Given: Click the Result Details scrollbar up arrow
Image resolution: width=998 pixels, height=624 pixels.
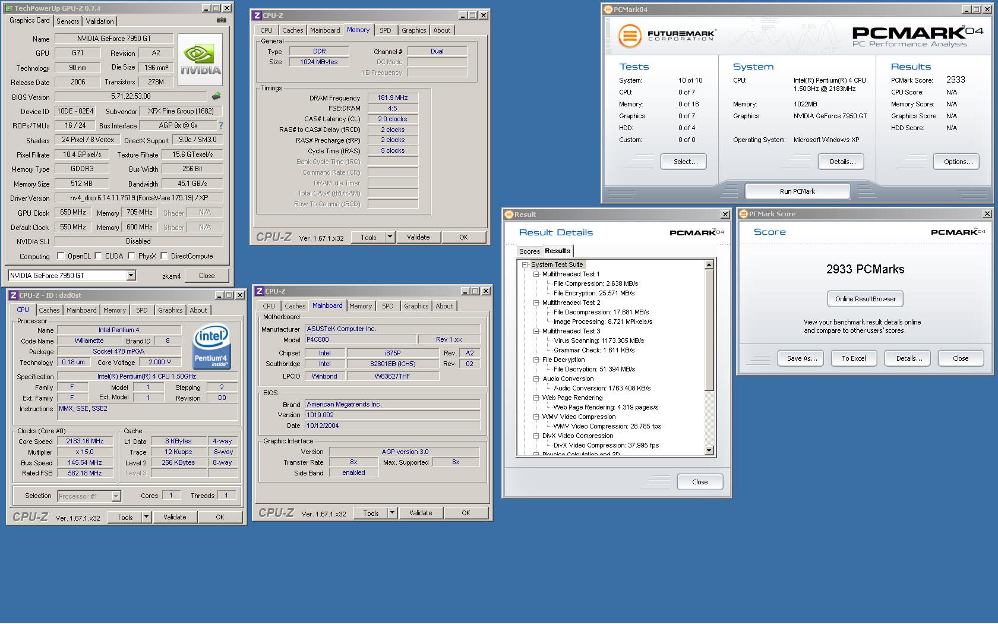Looking at the screenshot, I should coord(709,264).
